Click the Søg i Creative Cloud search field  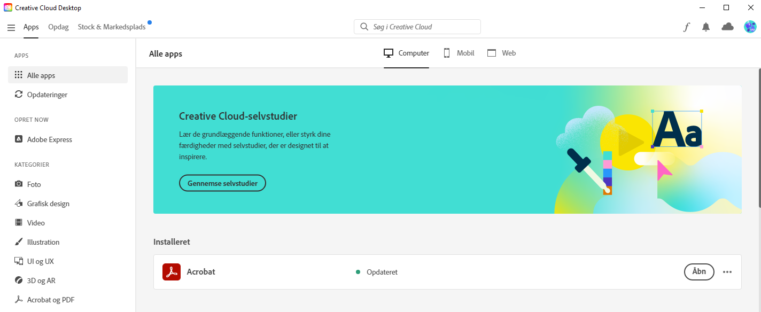417,27
